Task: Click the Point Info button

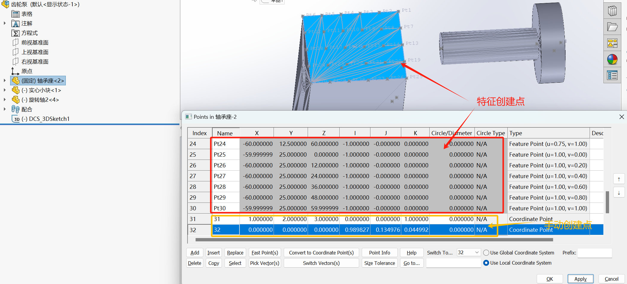Action: [379, 252]
